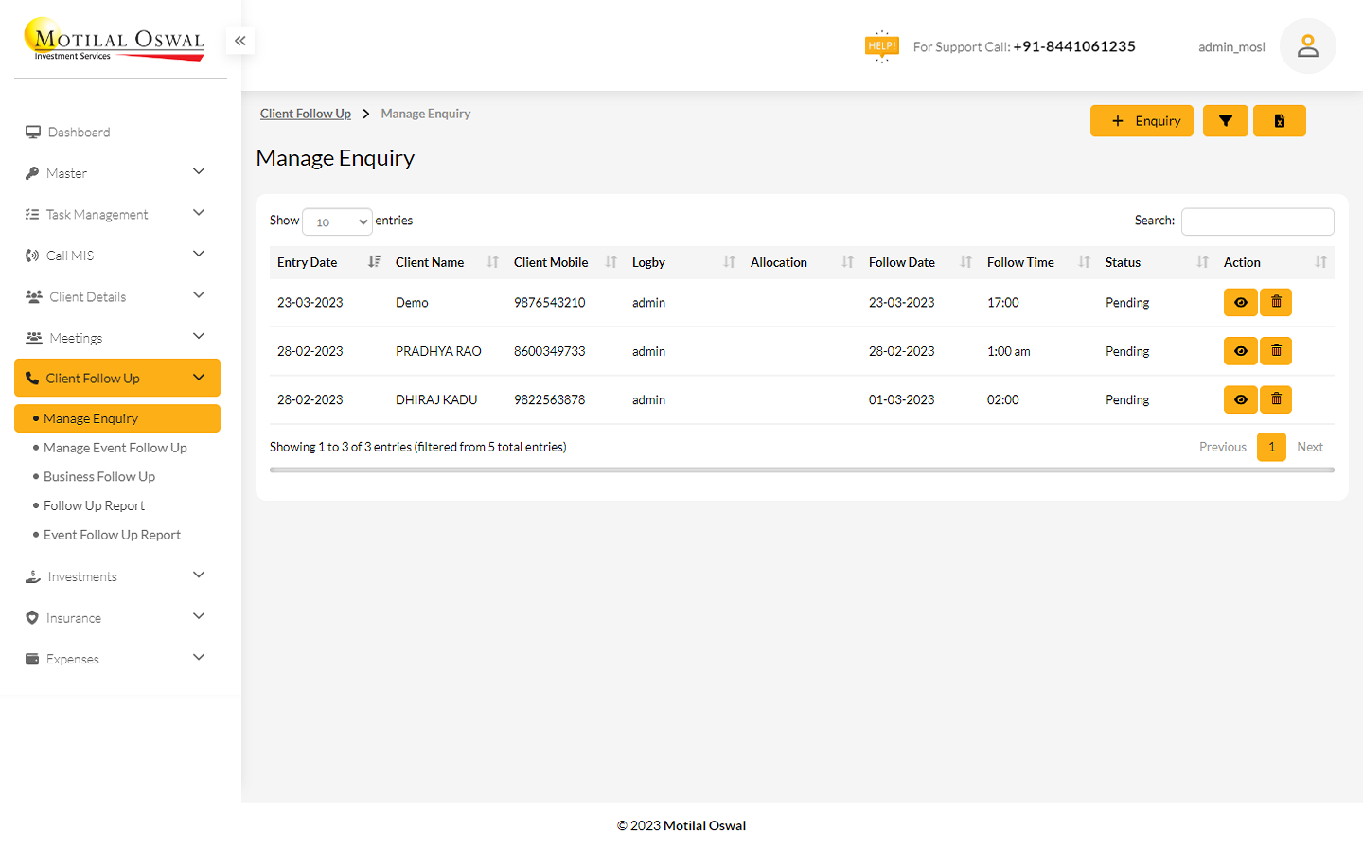This screenshot has height=849, width=1363.
Task: Select the 9876543210 mobile number cell
Action: point(550,303)
